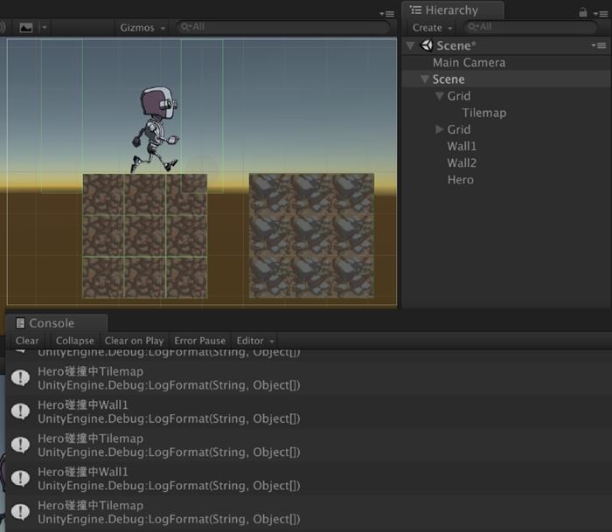Screen dimensions: 612x532
Task: Open the Create dropdown in Hierarchy
Action: (x=431, y=27)
